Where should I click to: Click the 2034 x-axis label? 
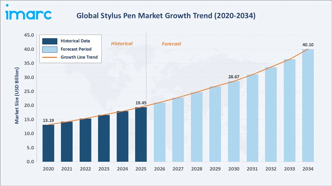coord(308,169)
